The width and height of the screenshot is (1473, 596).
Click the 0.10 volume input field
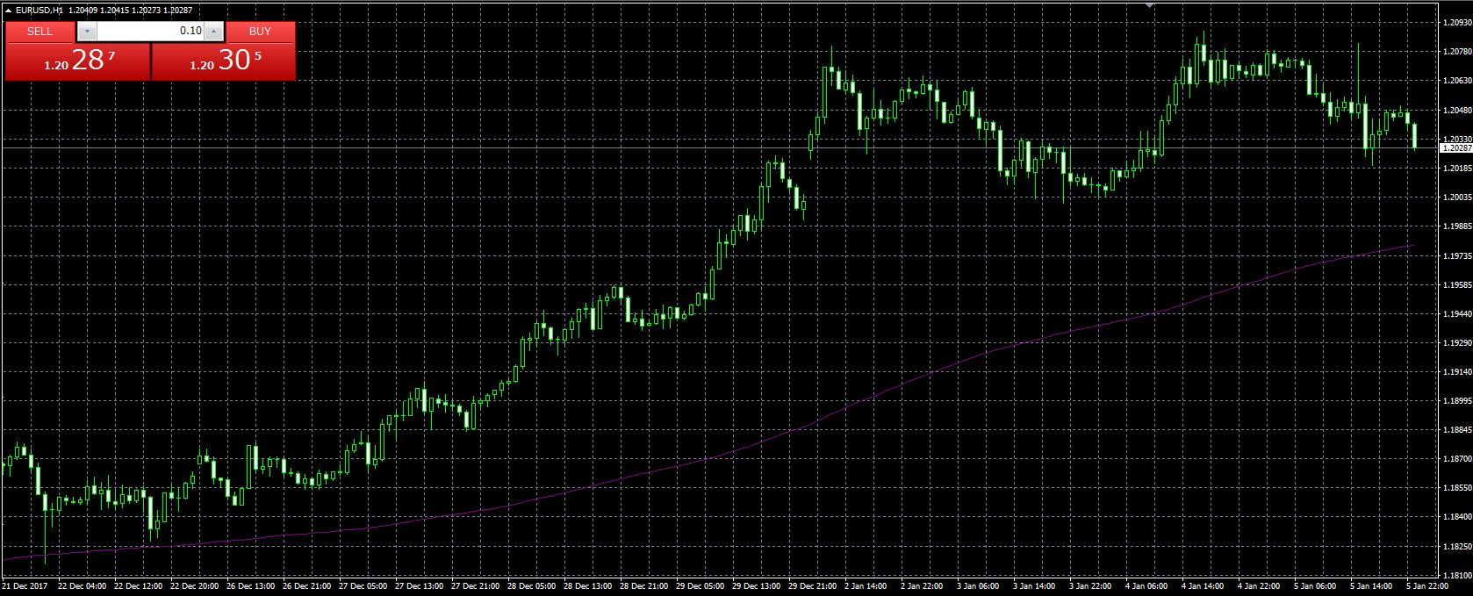(150, 32)
